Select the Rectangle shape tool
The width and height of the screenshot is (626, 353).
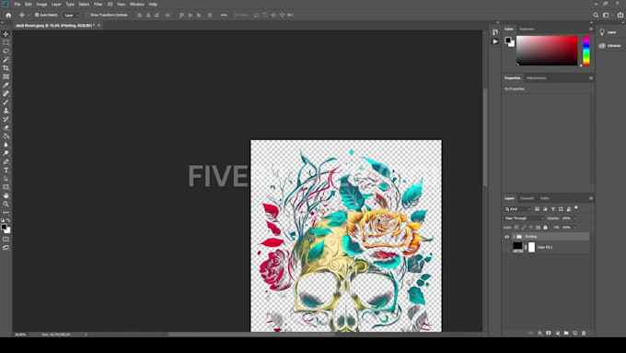click(x=6, y=187)
